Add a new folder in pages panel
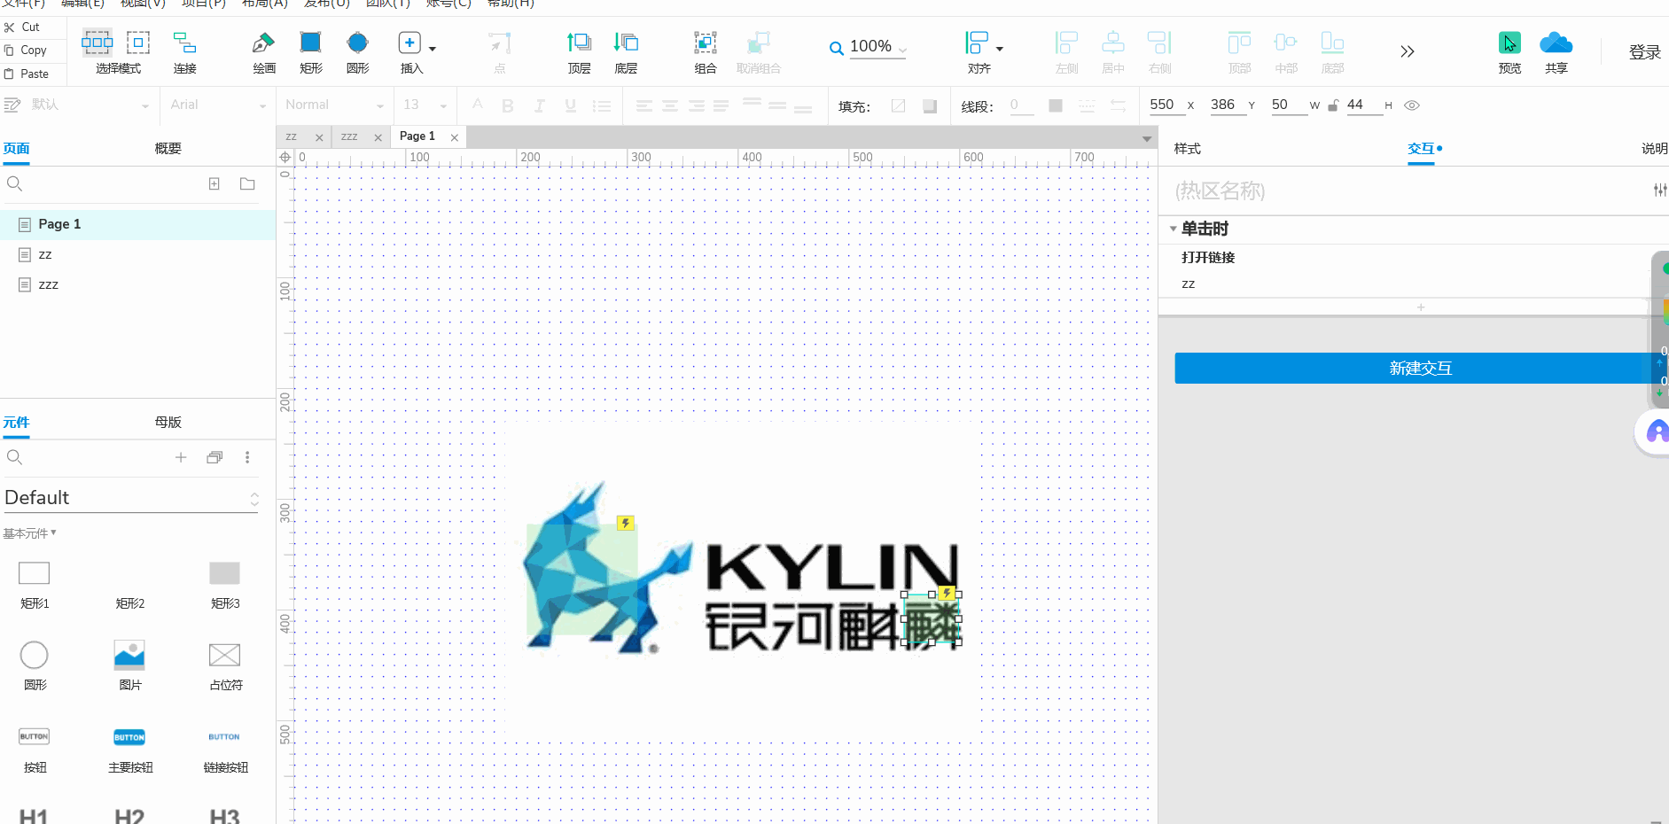Viewport: 1669px width, 824px height. pyautogui.click(x=247, y=183)
